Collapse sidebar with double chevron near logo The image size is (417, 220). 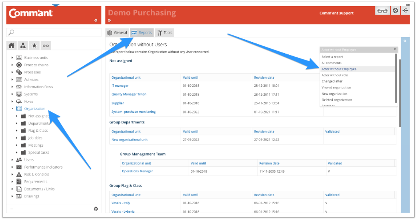coord(96,20)
